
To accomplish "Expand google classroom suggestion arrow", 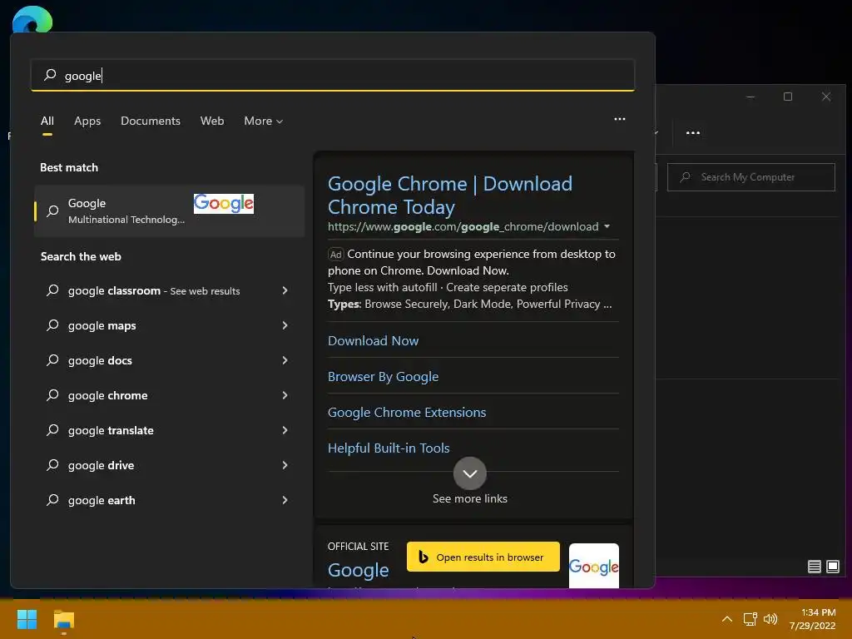I will pyautogui.click(x=285, y=290).
